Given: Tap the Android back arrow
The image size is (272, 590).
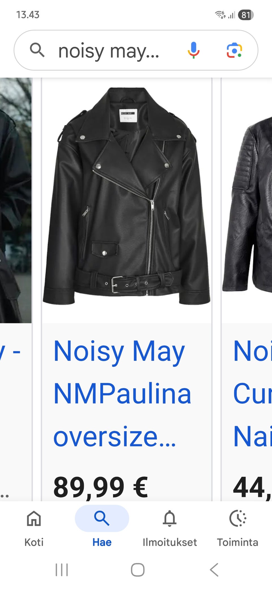Looking at the screenshot, I should click(x=214, y=570).
